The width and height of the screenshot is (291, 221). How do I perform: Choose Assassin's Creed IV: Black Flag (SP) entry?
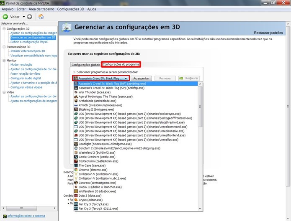[x=136, y=88]
